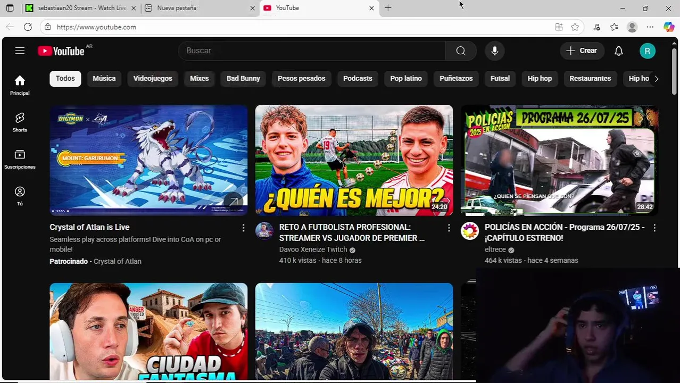View site information icon in address bar

[48, 27]
